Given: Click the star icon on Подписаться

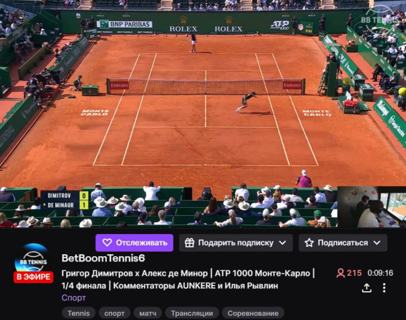Looking at the screenshot, I should coord(309,243).
